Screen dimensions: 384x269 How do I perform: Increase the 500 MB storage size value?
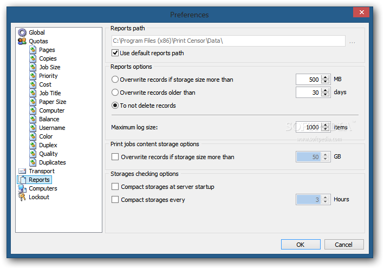click(x=325, y=77)
